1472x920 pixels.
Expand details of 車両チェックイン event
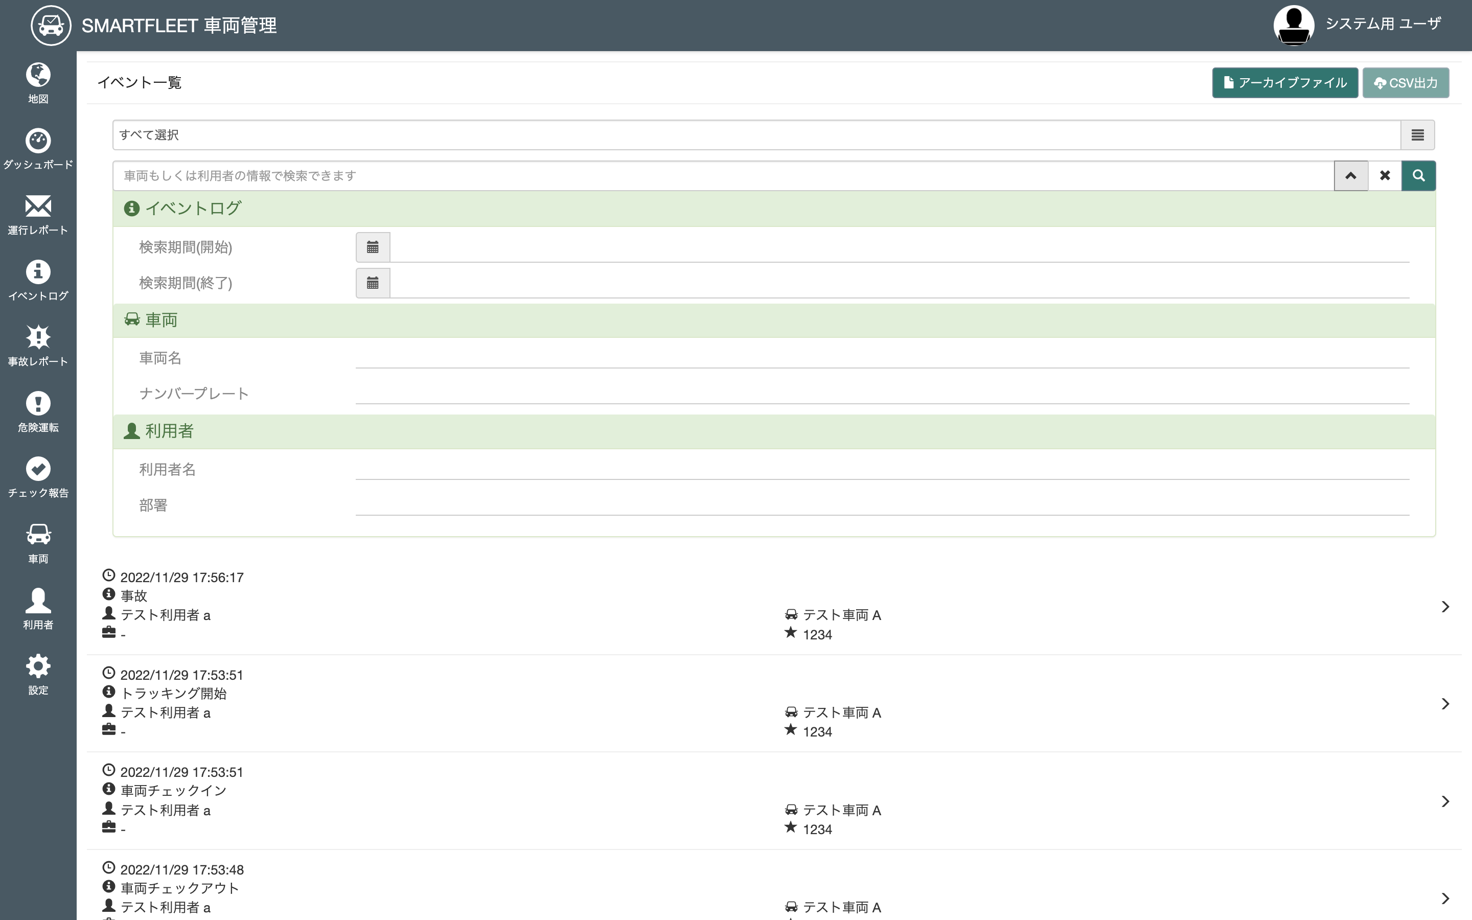tap(1446, 801)
